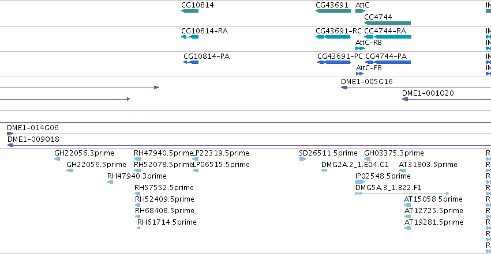Select EST LP06515.5prime
The width and height of the screenshot is (491, 254).
coord(196,170)
